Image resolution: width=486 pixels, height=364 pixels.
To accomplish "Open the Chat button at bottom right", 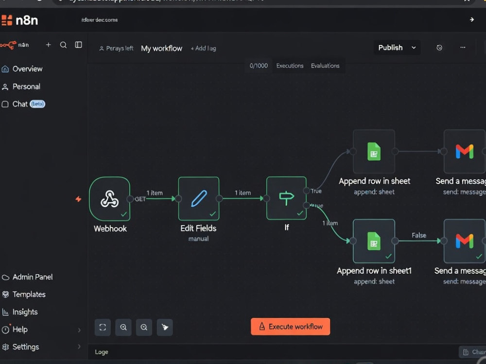I will [x=472, y=352].
